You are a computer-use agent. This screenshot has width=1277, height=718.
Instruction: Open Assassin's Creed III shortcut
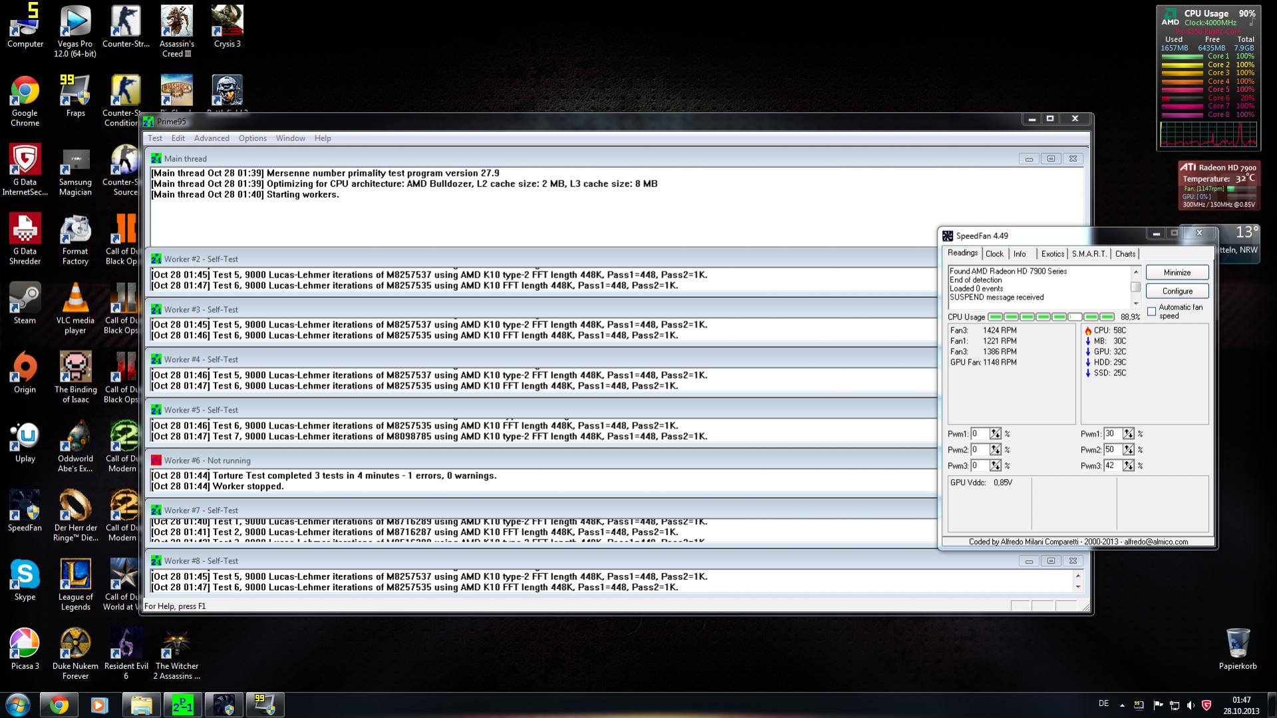[x=176, y=31]
